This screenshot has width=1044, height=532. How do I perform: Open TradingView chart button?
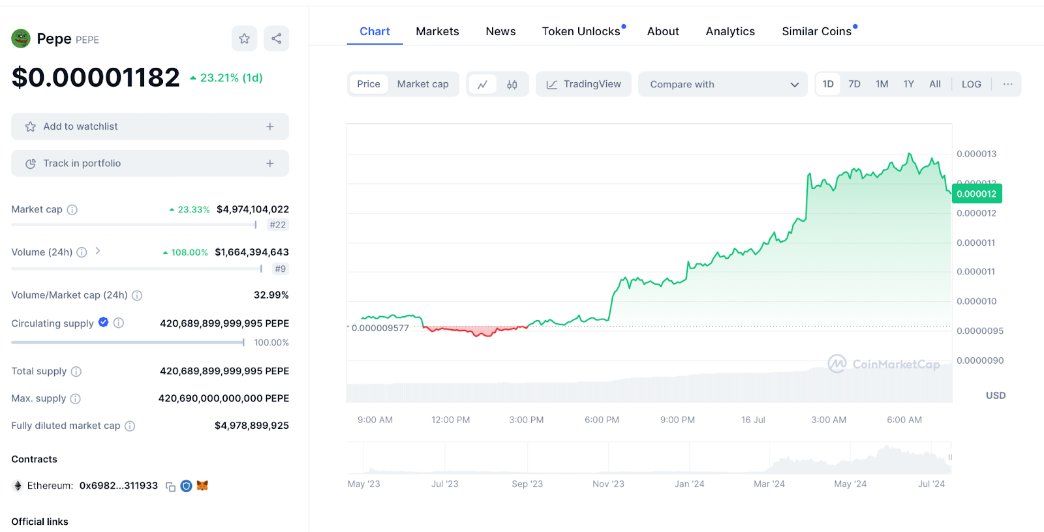[583, 84]
